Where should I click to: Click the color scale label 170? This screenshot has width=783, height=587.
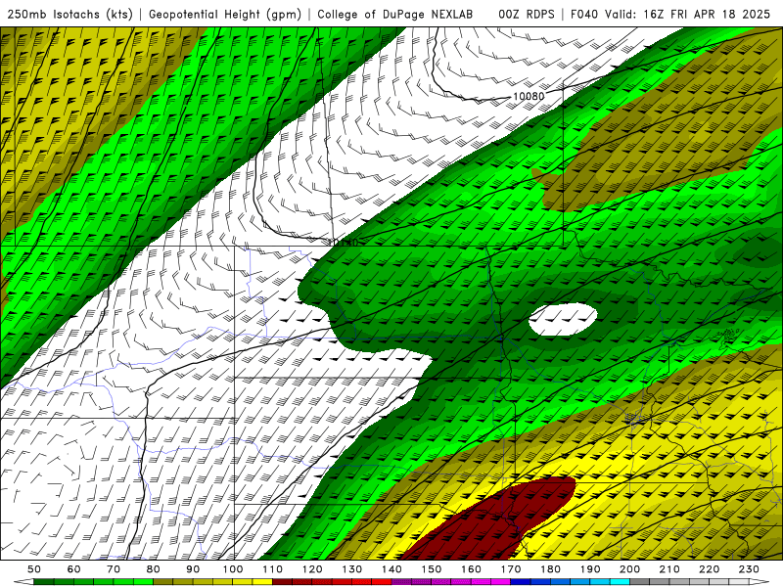pyautogui.click(x=511, y=569)
